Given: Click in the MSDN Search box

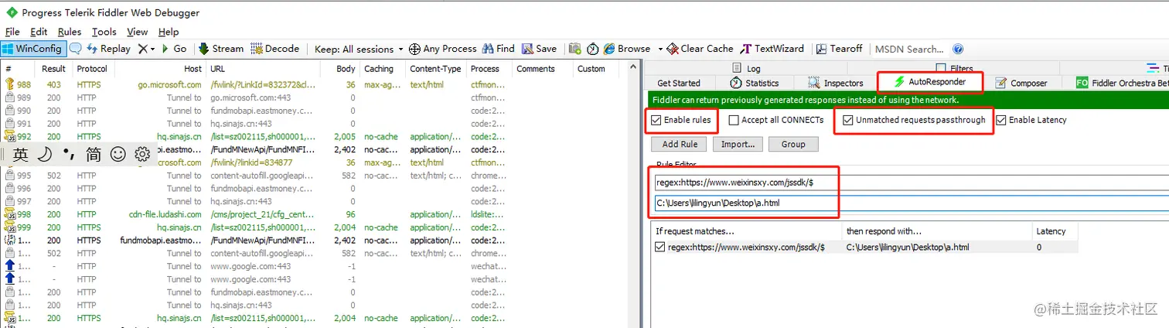Looking at the screenshot, I should pos(910,49).
